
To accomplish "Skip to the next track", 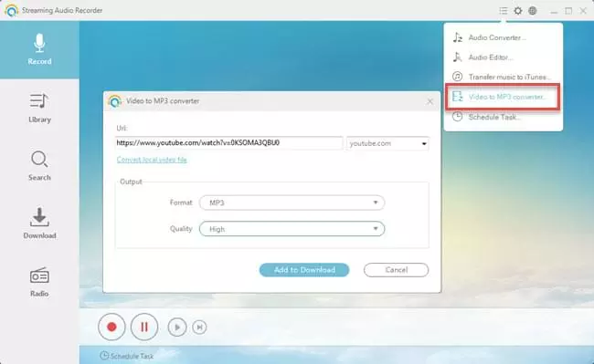I will point(199,328).
